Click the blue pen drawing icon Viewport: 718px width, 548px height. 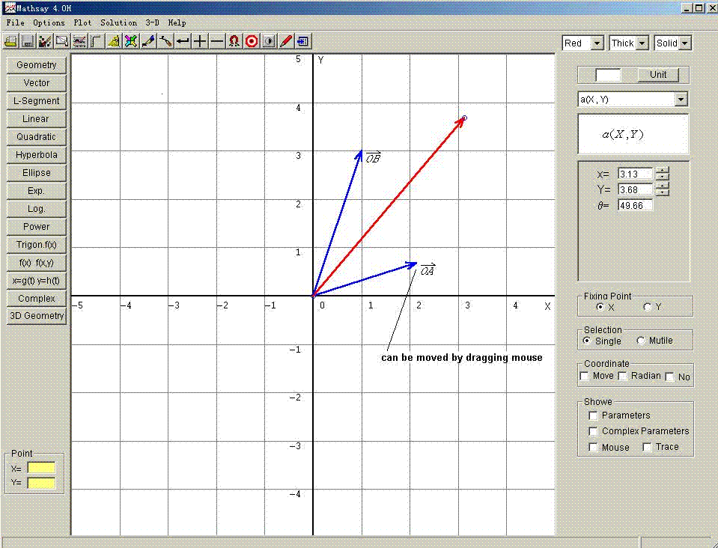click(x=148, y=42)
